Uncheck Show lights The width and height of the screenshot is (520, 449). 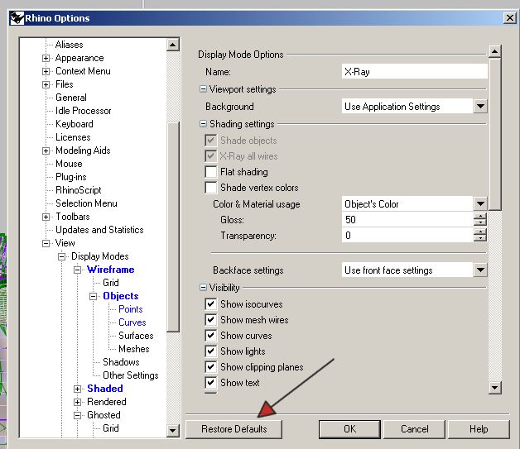pos(211,351)
